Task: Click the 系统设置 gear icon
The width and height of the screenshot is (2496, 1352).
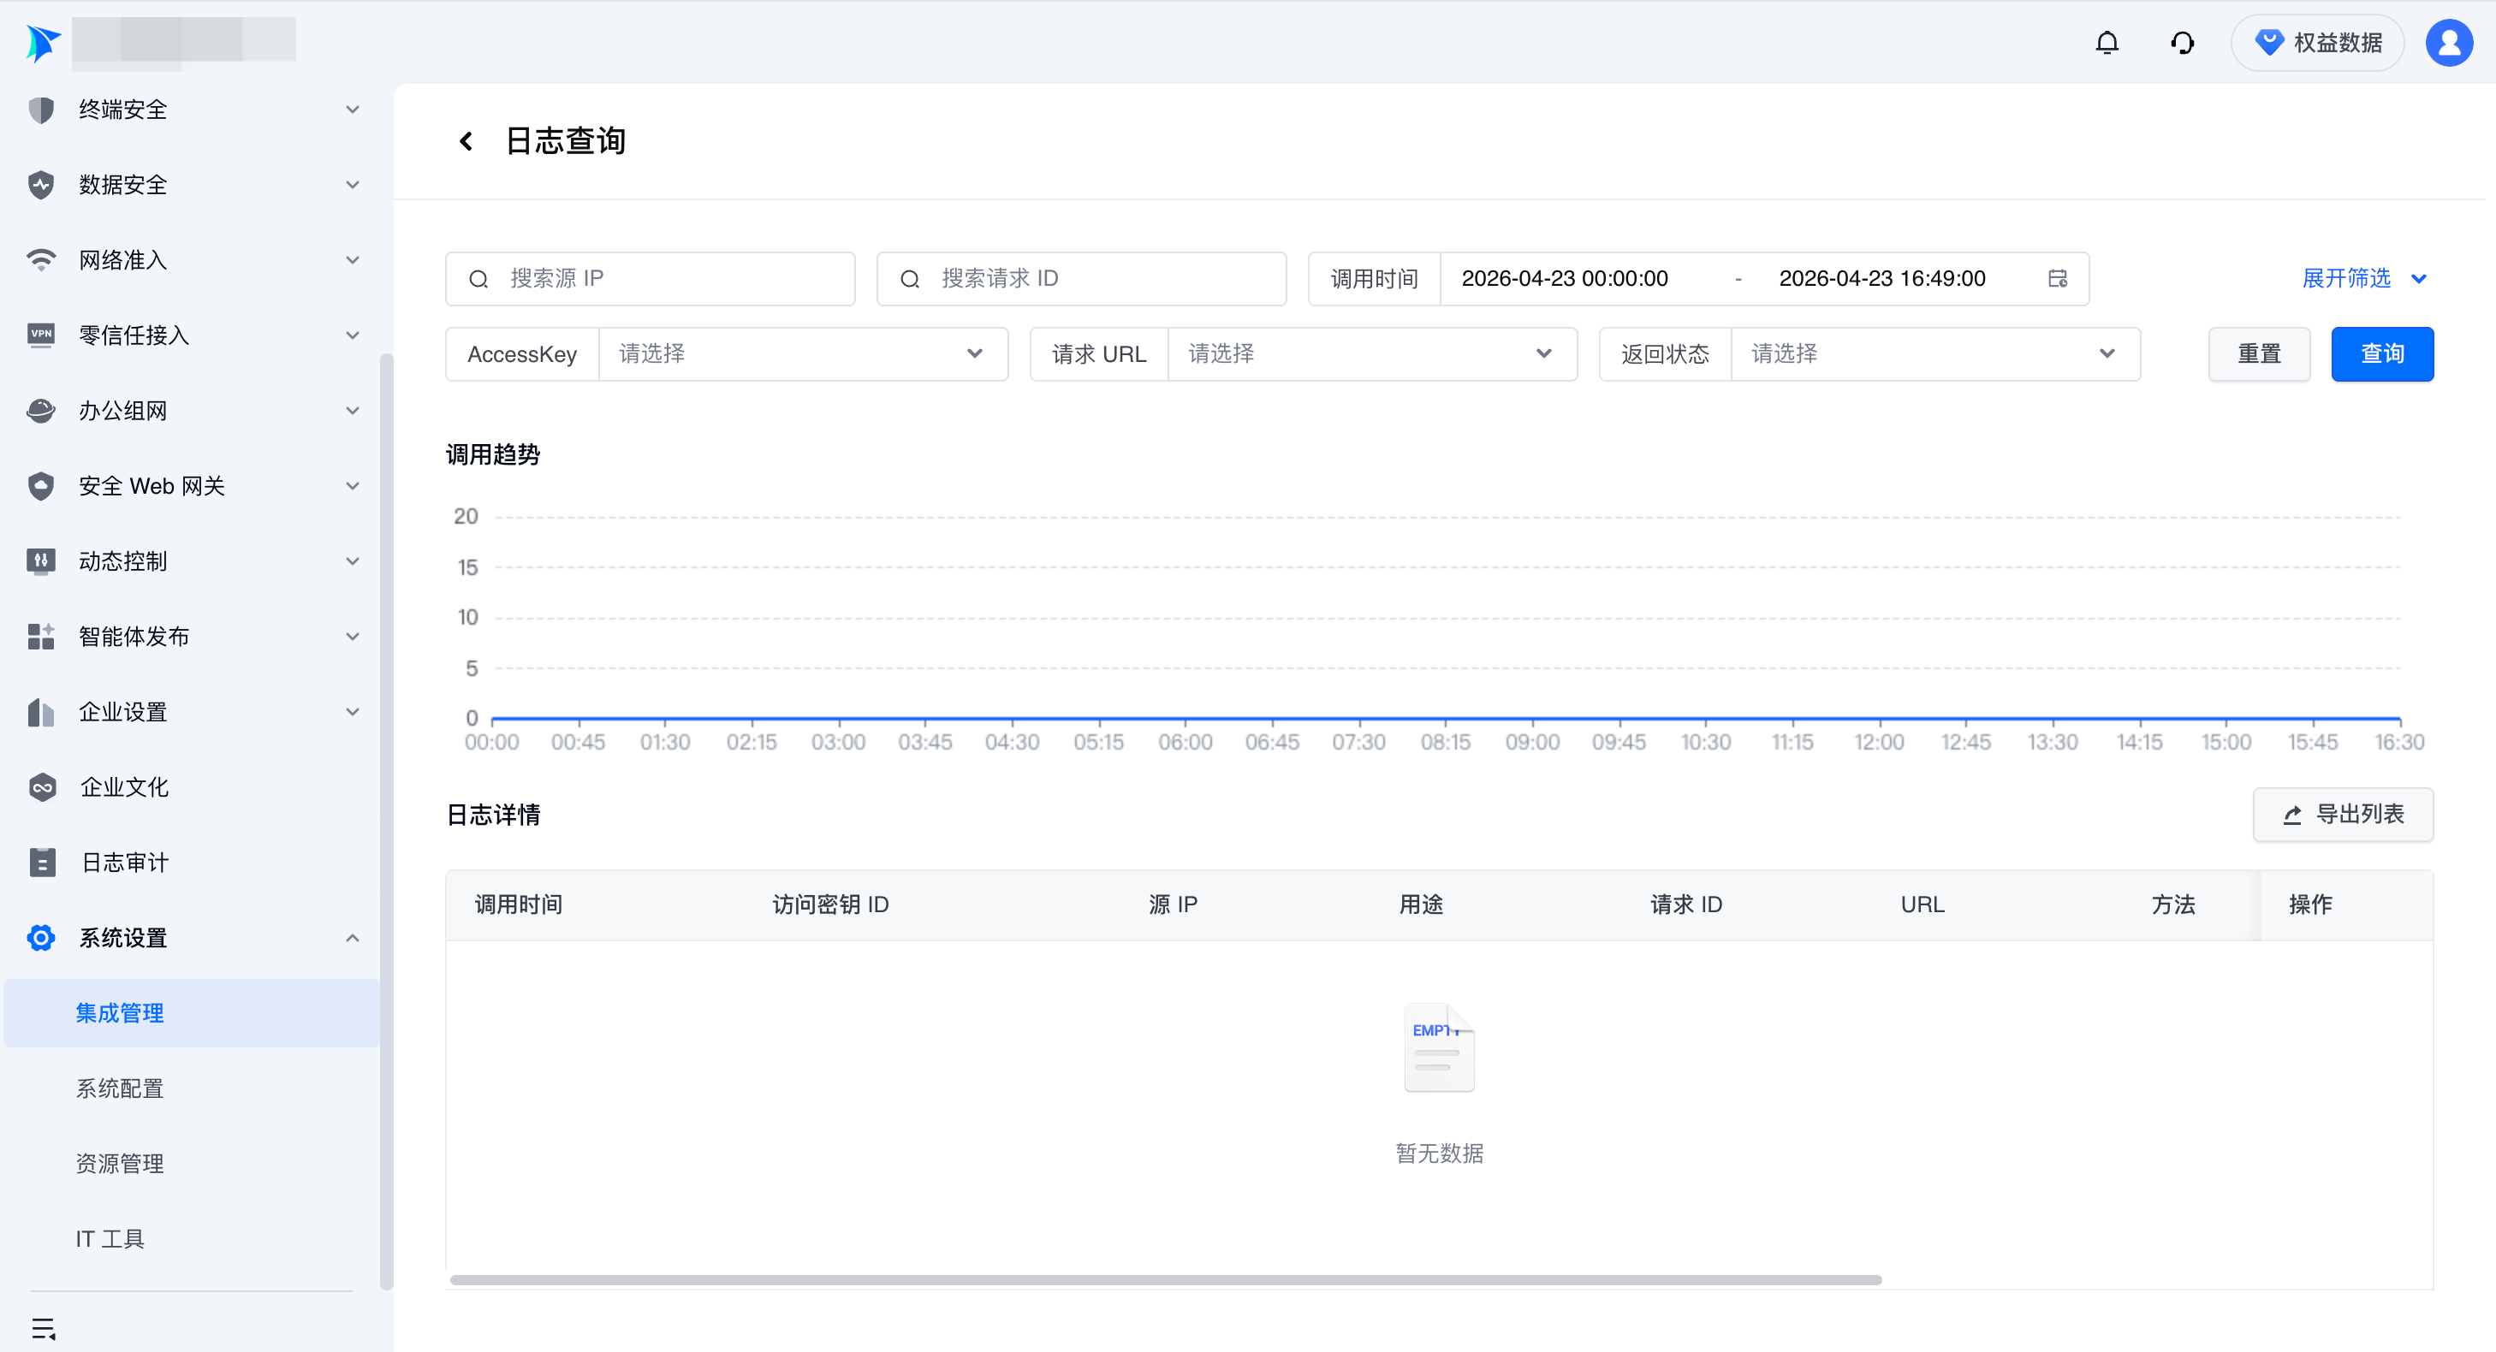Action: tap(41, 938)
